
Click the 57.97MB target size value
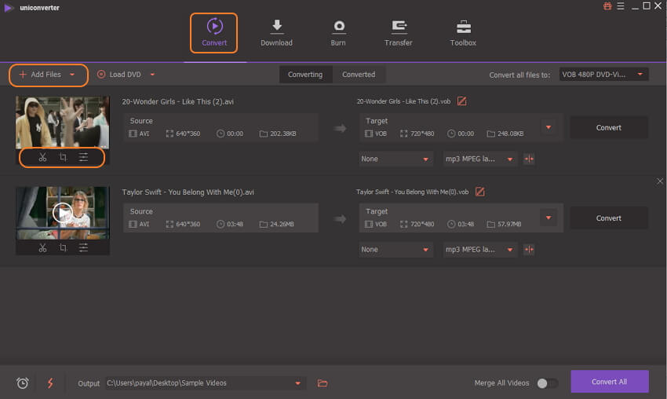pyautogui.click(x=509, y=224)
